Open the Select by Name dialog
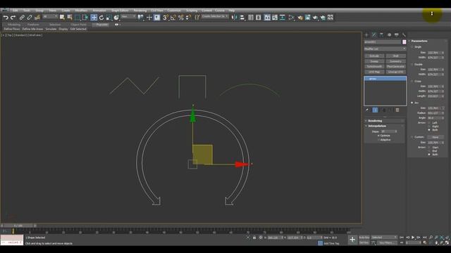Screen dimensions: 451x253 (70, 18)
